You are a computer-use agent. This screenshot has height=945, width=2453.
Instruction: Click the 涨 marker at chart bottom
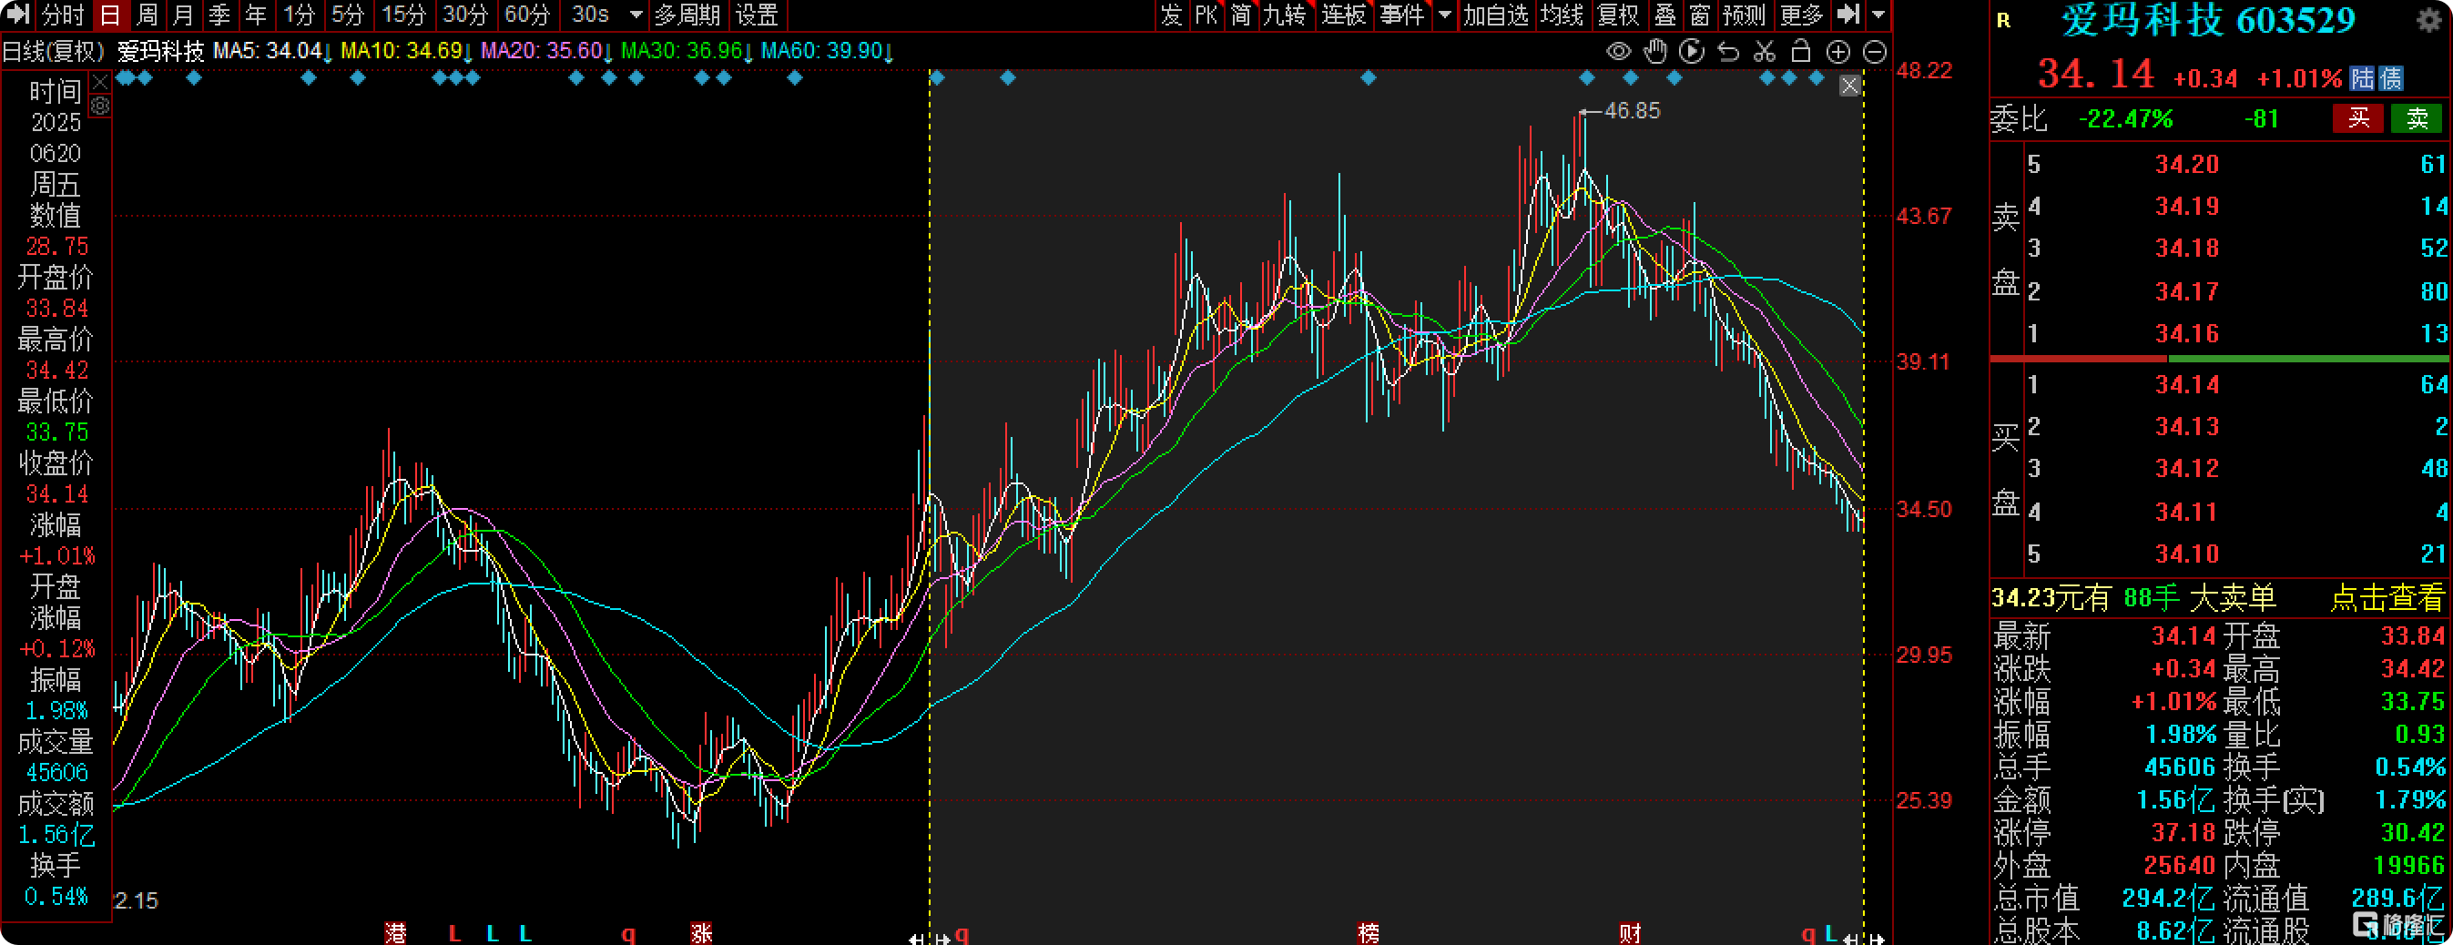click(702, 933)
